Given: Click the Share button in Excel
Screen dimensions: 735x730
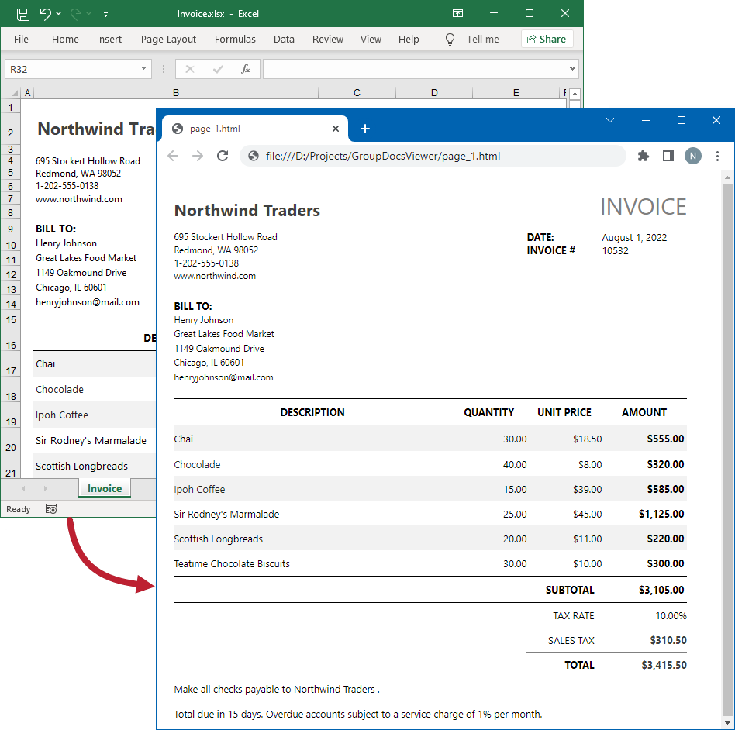Looking at the screenshot, I should pyautogui.click(x=547, y=39).
